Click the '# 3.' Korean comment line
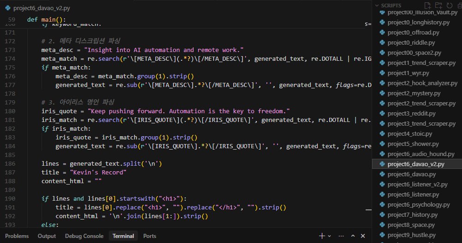Screen dimensions: 462x243 coord(78,102)
